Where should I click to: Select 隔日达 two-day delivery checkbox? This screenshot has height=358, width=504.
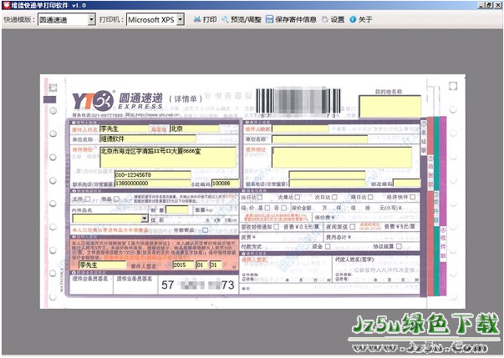pos(370,197)
